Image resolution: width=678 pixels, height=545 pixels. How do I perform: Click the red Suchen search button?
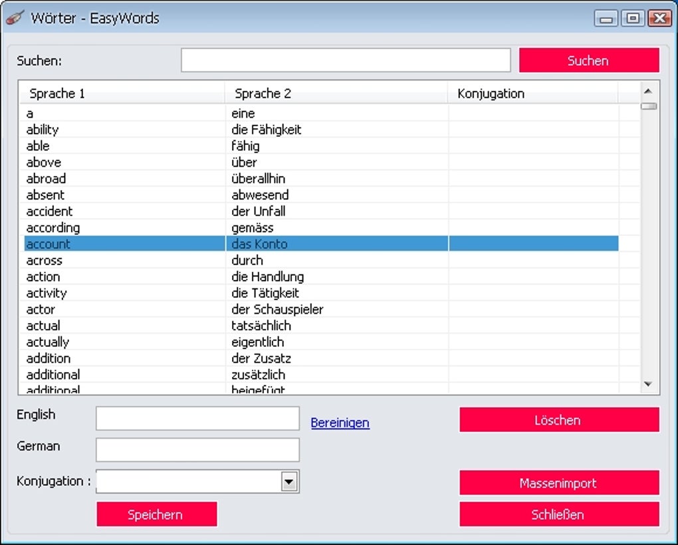coord(589,60)
